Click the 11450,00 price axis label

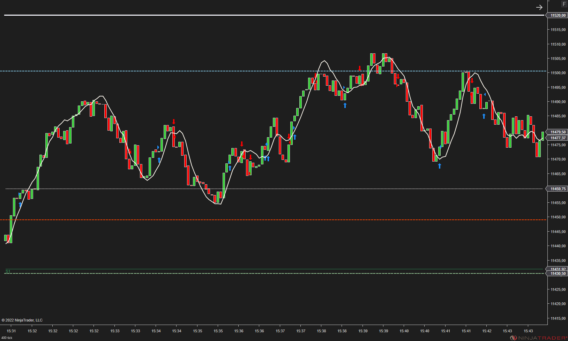click(x=558, y=217)
